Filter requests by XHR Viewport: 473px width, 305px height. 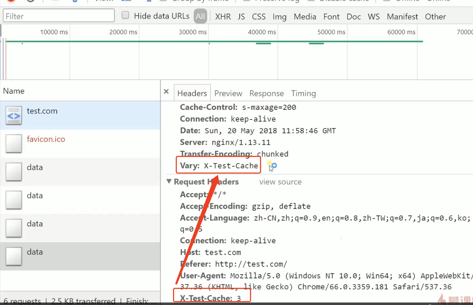coord(223,17)
